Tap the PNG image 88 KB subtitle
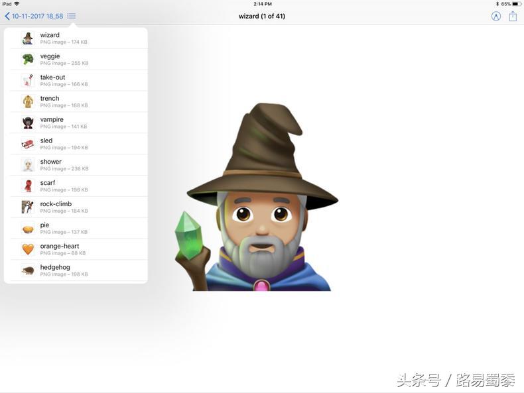The width and height of the screenshot is (524, 393). coord(63,253)
